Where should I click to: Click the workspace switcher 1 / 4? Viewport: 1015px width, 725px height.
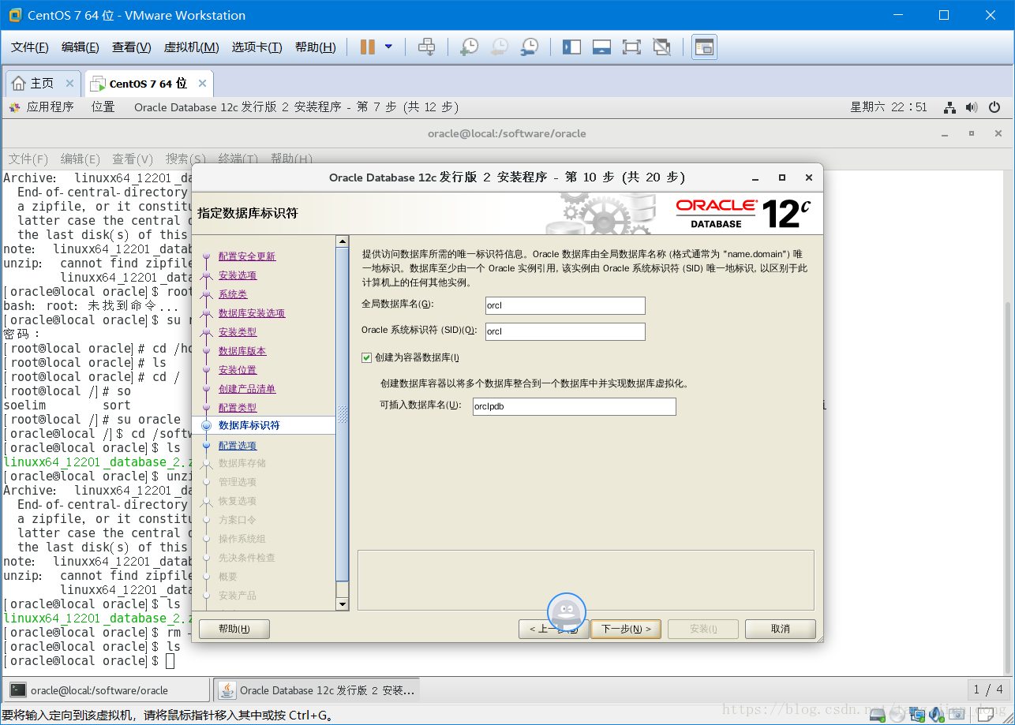pos(988,689)
